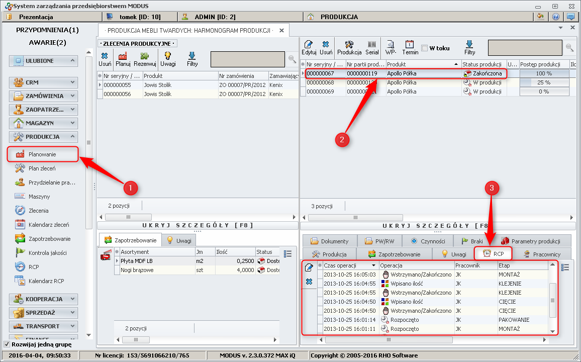Click AWARIE(2) failures link
The height and width of the screenshot is (362, 581).
point(47,43)
